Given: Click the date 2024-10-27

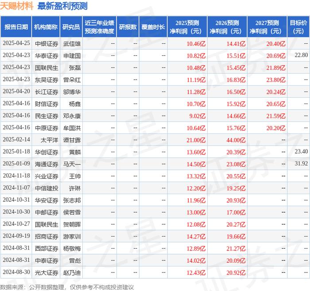Looking at the screenshot, I should pyautogui.click(x=16, y=224).
